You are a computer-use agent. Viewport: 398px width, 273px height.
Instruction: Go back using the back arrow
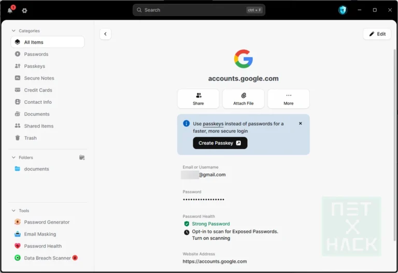point(105,34)
